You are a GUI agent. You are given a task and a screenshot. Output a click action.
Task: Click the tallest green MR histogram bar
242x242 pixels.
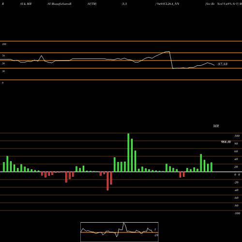(x=128, y=152)
